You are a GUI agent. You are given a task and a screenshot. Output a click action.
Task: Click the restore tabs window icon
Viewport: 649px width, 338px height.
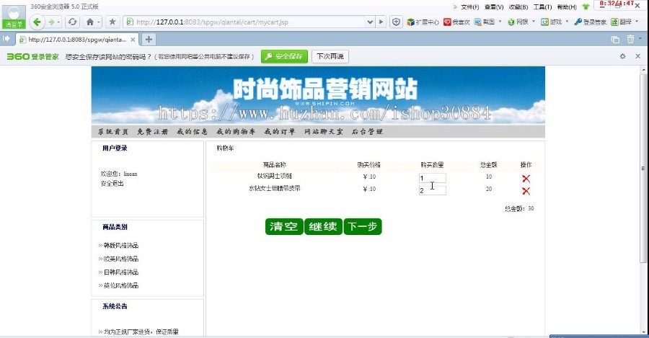coord(616,40)
